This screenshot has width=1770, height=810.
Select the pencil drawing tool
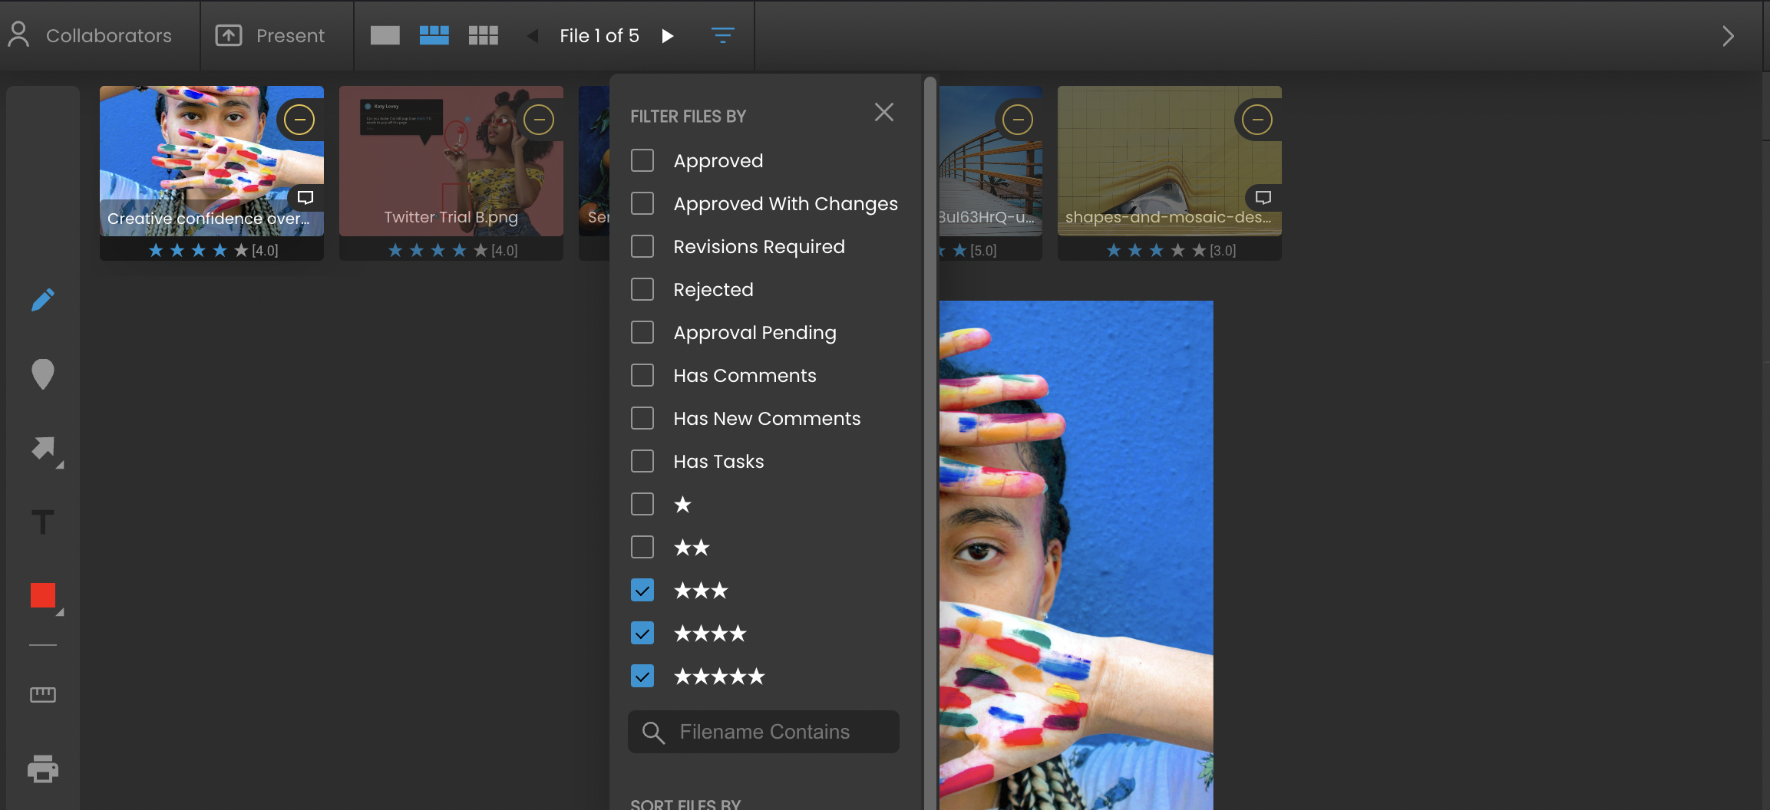tap(43, 299)
